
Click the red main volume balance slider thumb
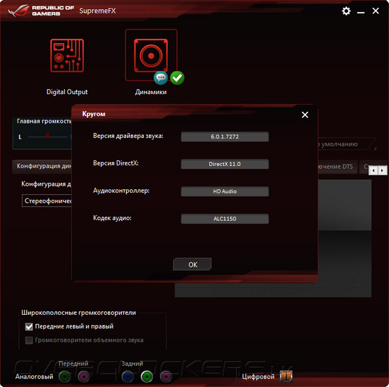pyautogui.click(x=47, y=135)
